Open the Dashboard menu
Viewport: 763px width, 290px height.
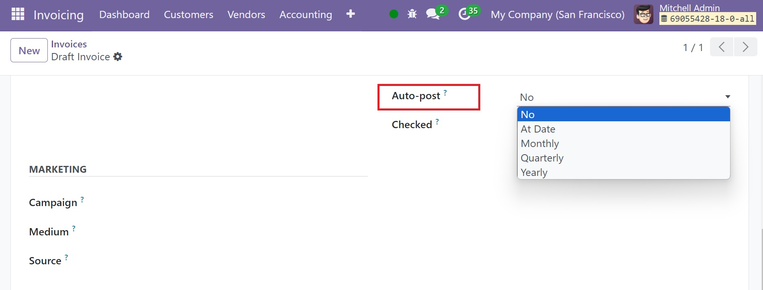click(x=124, y=14)
